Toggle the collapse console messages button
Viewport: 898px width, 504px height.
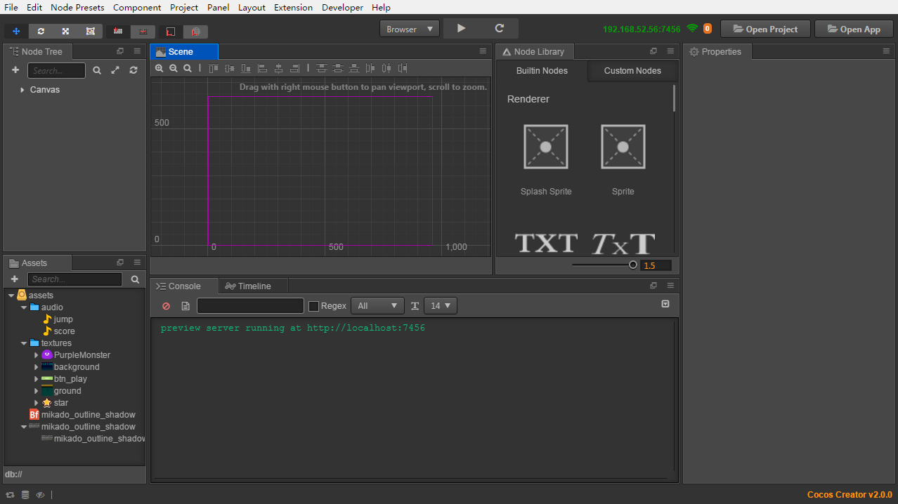pos(665,304)
